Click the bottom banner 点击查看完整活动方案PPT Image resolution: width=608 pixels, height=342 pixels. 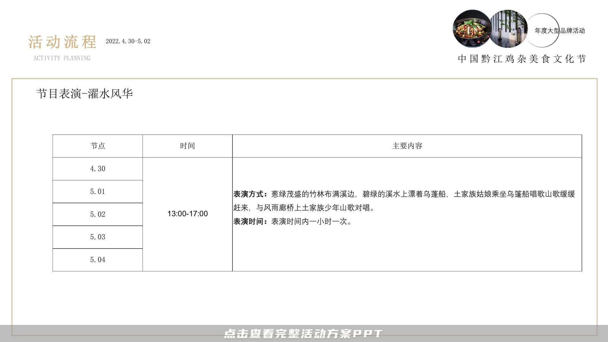coord(303,333)
